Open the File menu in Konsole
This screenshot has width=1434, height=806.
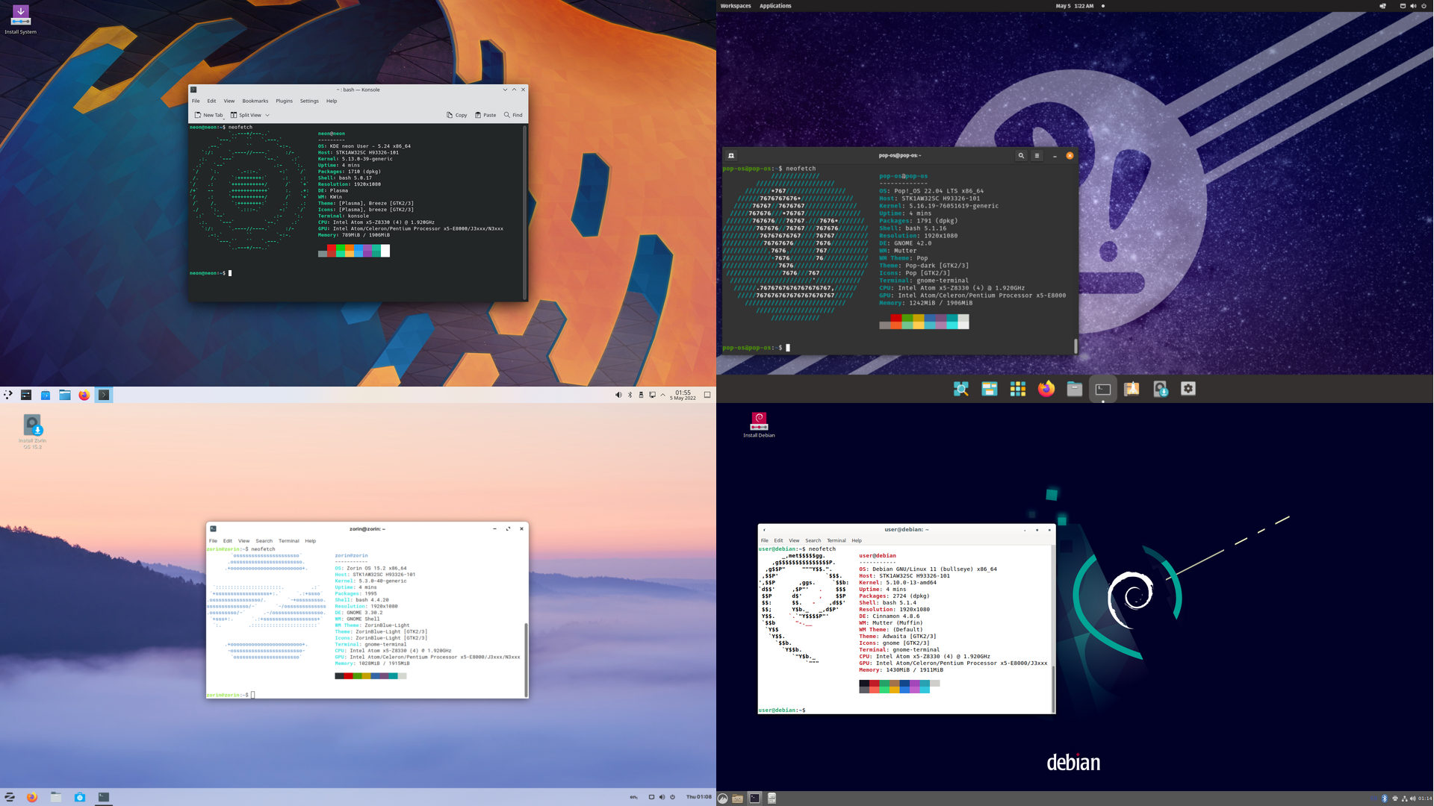[x=196, y=101]
